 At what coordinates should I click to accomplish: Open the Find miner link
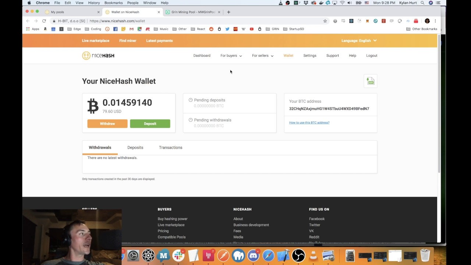128,40
